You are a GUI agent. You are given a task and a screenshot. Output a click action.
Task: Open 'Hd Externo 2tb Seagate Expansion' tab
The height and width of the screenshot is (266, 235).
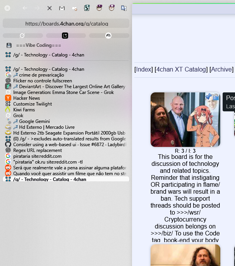[x=66, y=133]
